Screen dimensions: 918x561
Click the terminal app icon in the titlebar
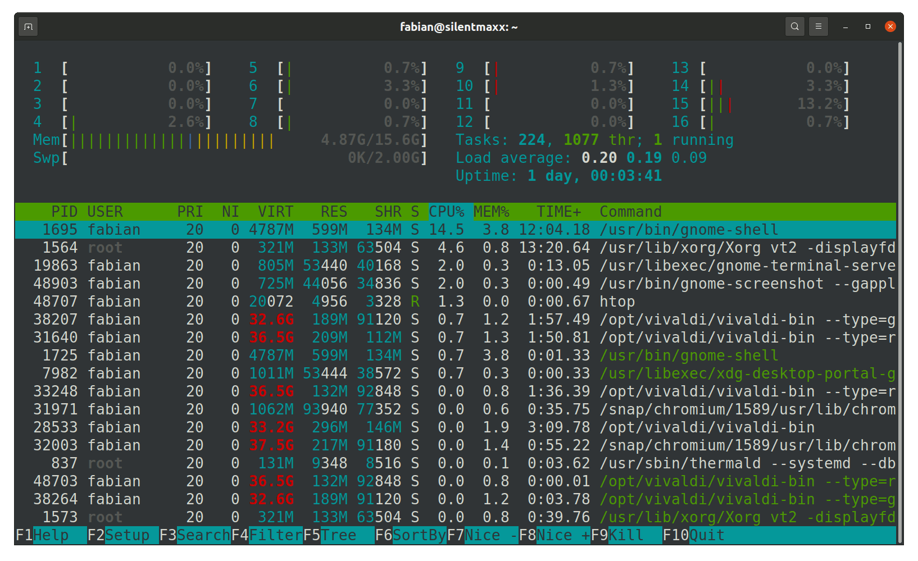pyautogui.click(x=28, y=26)
